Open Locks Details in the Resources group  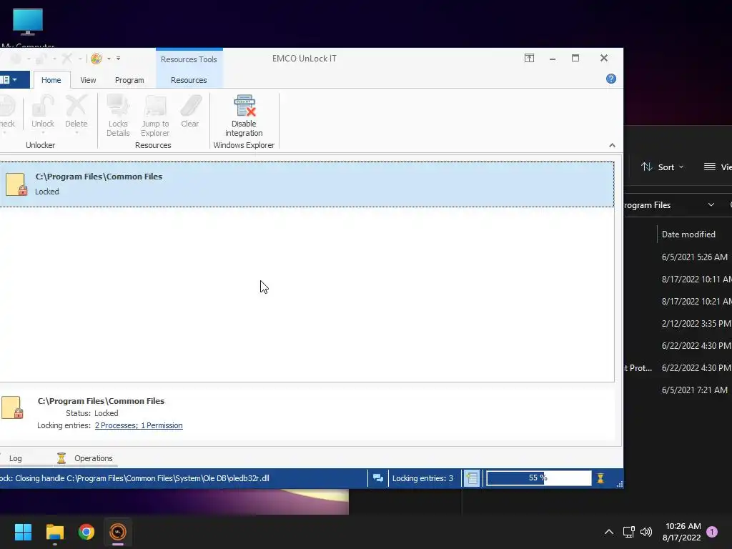[118, 116]
